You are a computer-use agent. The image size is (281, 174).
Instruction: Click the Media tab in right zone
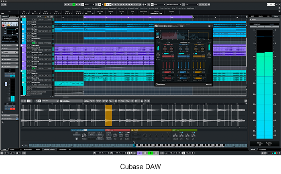(261, 16)
